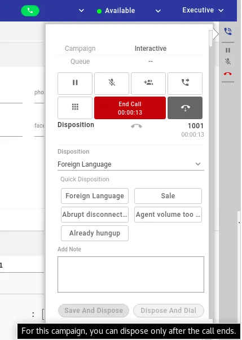Viewport: 242px width, 340px height.
Task: Click the sidebar pause hold icon
Action: click(x=228, y=50)
